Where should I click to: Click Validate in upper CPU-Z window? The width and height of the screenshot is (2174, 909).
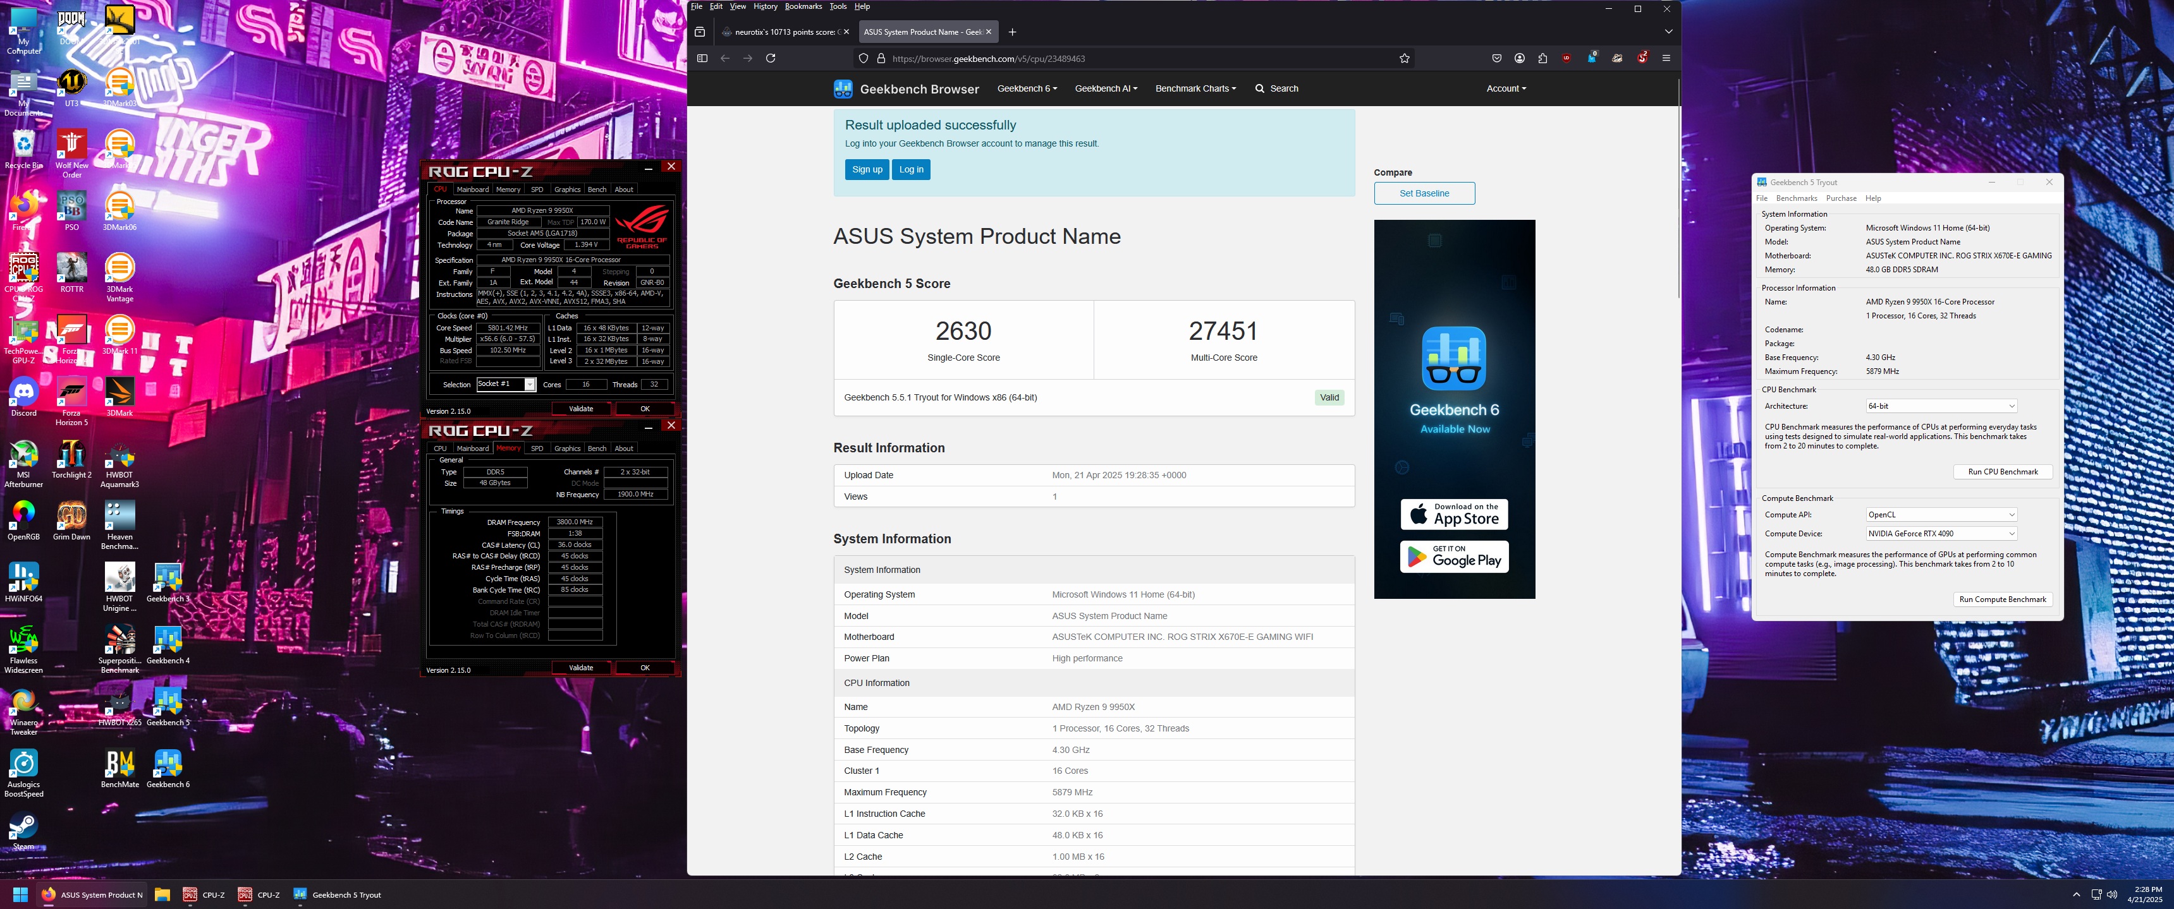tap(580, 408)
